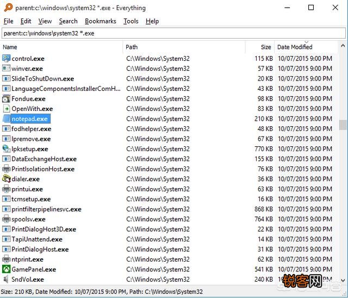Click the Everything app icon in title bar

tap(8, 8)
